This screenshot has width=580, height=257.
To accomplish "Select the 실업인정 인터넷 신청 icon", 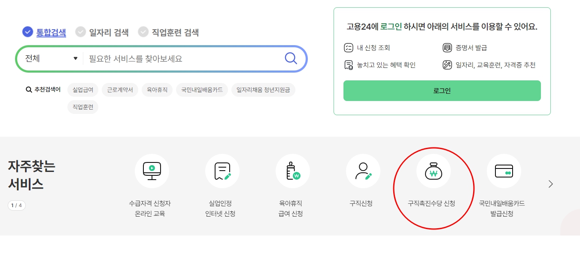I will pos(222,171).
